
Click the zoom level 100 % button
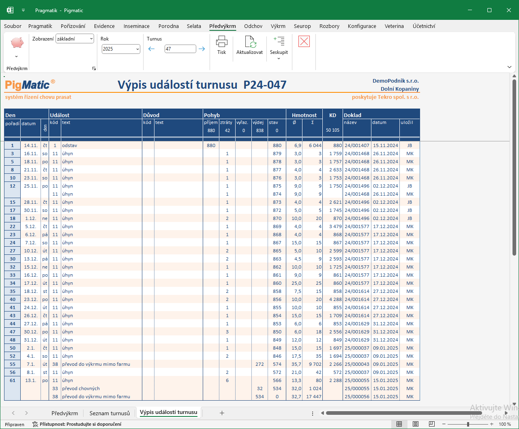[505, 424]
